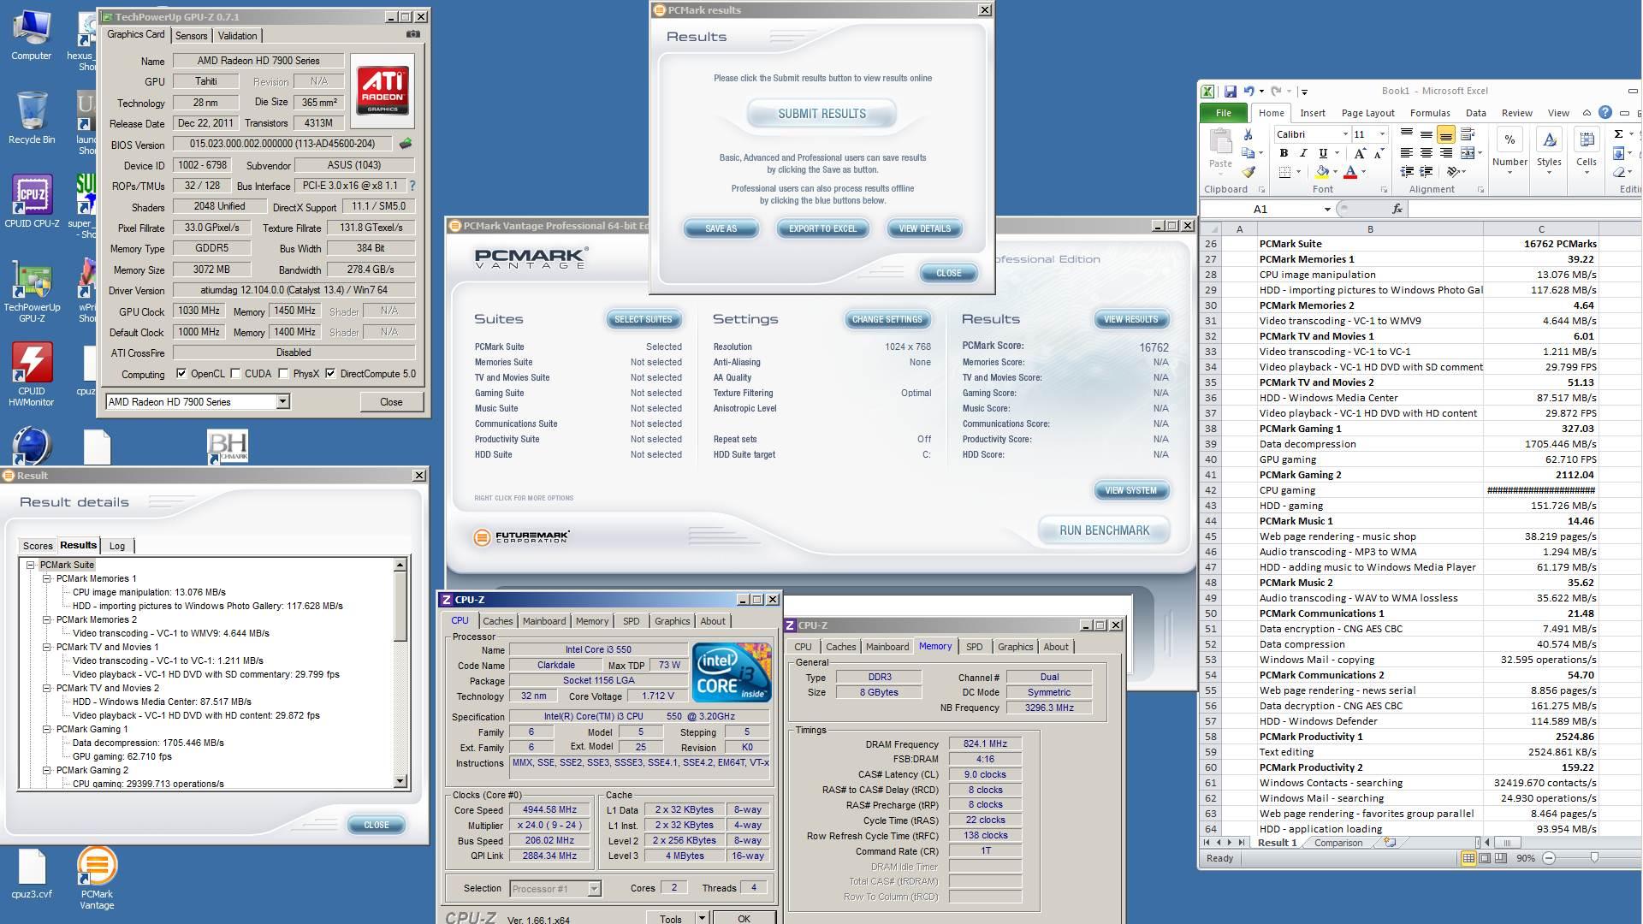This screenshot has width=1643, height=924.
Task: Click the Cut scissors icon in Excel
Action: coord(1249,134)
